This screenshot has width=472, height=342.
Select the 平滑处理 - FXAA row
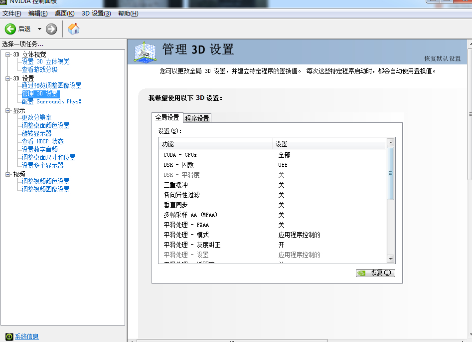[x=273, y=225]
